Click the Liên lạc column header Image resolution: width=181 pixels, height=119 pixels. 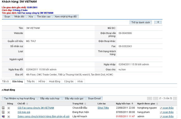(x=101, y=103)
